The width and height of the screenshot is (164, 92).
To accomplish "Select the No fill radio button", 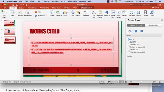I will pyautogui.click(x=129, y=39).
